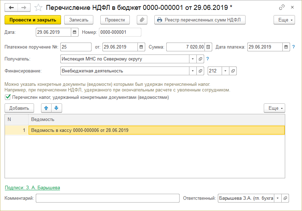Viewport: 302px width, 211px height.
Task: Open calculator in the Сумма field
Action: [x=208, y=47]
